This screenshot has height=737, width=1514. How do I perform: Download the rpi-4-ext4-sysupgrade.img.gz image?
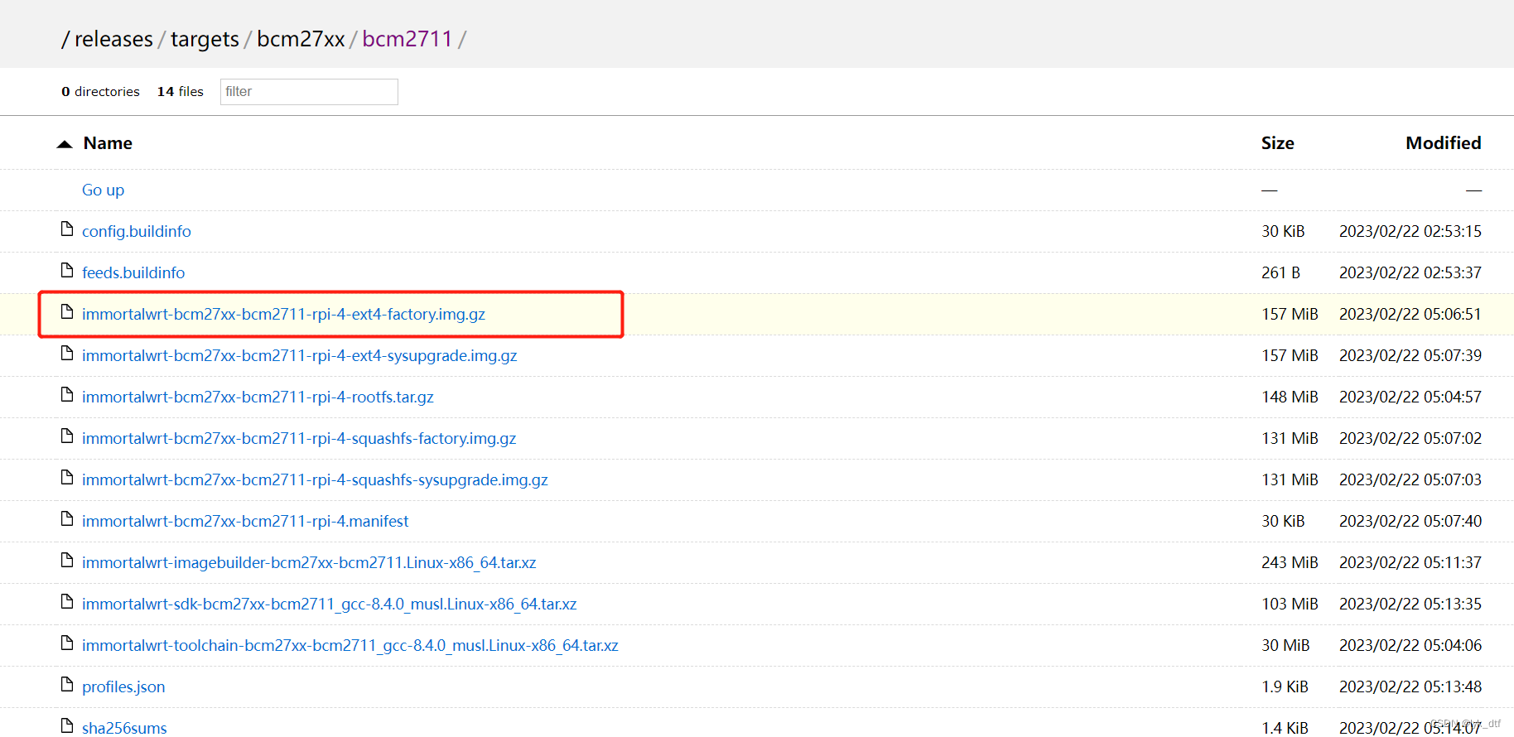tap(299, 355)
